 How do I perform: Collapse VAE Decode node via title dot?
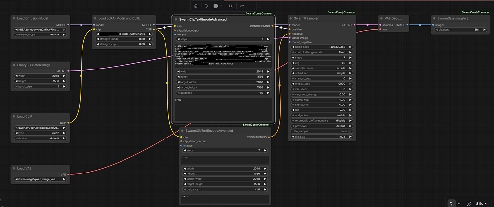[x=381, y=19]
